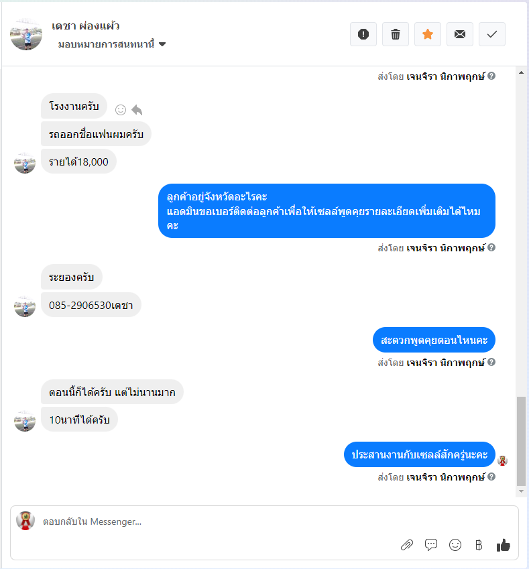Click the scrollbar down arrow
Viewport: 529px width, 569px height.
(x=521, y=491)
